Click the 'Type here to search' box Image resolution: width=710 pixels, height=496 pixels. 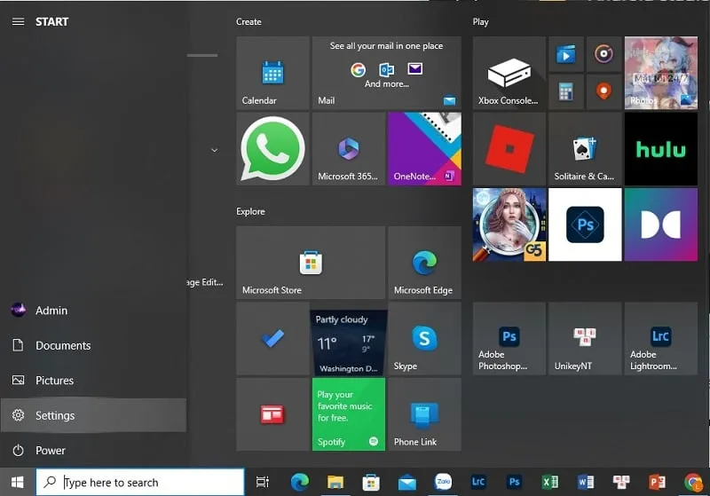(142, 482)
